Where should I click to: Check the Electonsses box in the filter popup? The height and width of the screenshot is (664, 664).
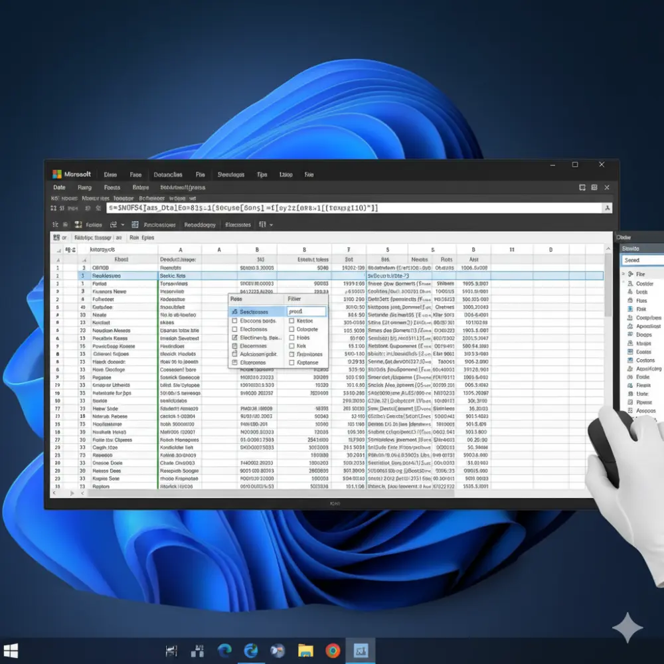pos(235,329)
